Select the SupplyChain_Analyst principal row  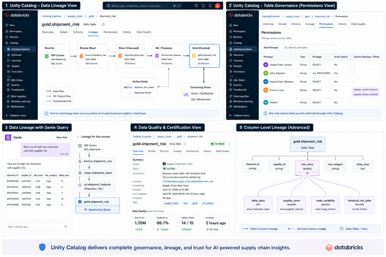[321, 65]
